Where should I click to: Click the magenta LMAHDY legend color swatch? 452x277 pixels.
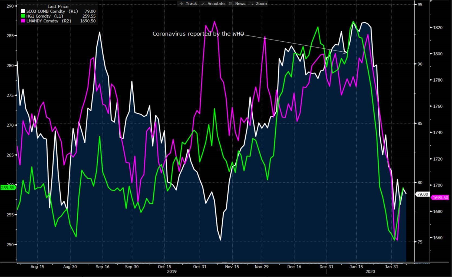(x=23, y=21)
